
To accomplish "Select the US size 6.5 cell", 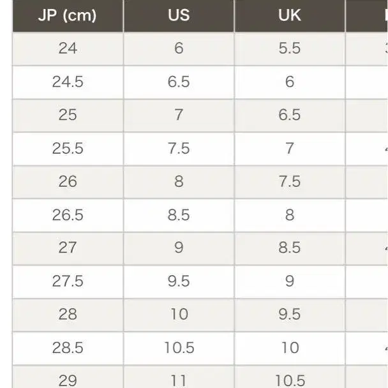I will (x=179, y=82).
